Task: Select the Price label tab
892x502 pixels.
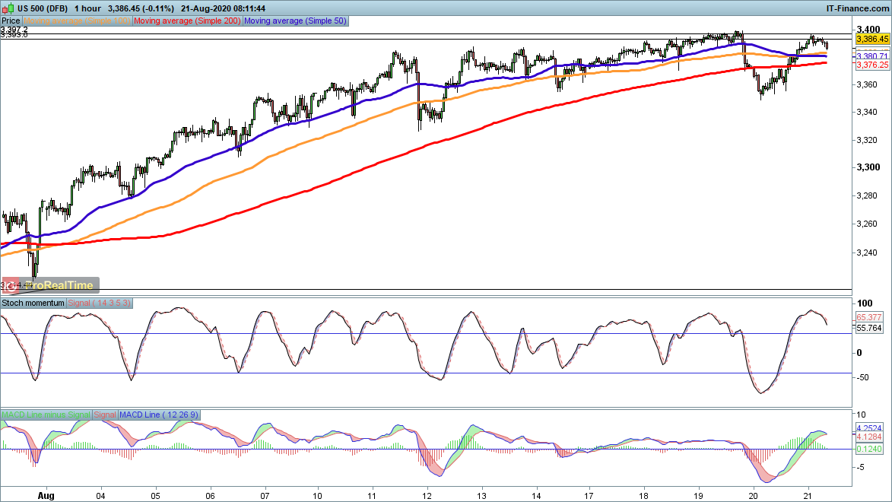Action: [x=11, y=21]
